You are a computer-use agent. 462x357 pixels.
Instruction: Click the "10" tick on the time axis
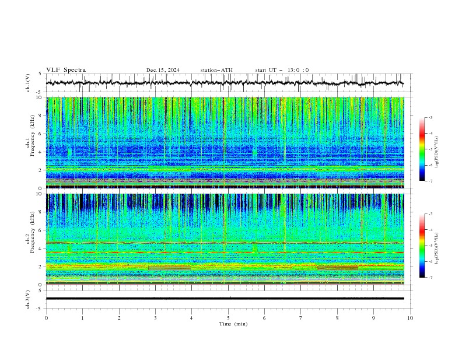[410, 318]
